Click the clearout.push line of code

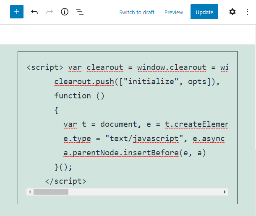[x=137, y=82]
